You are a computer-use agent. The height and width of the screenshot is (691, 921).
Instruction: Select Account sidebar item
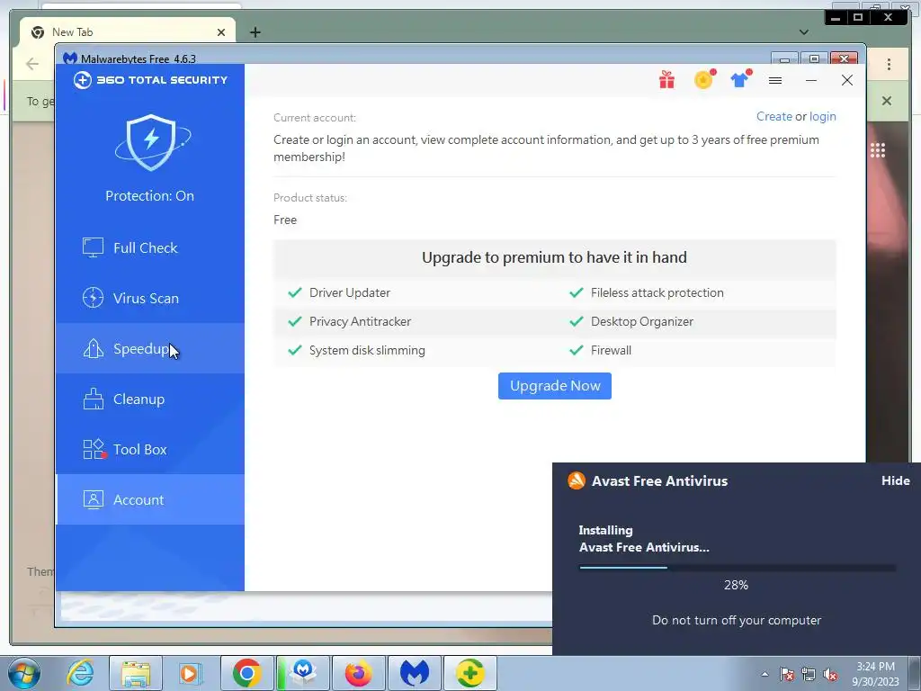[x=150, y=499]
